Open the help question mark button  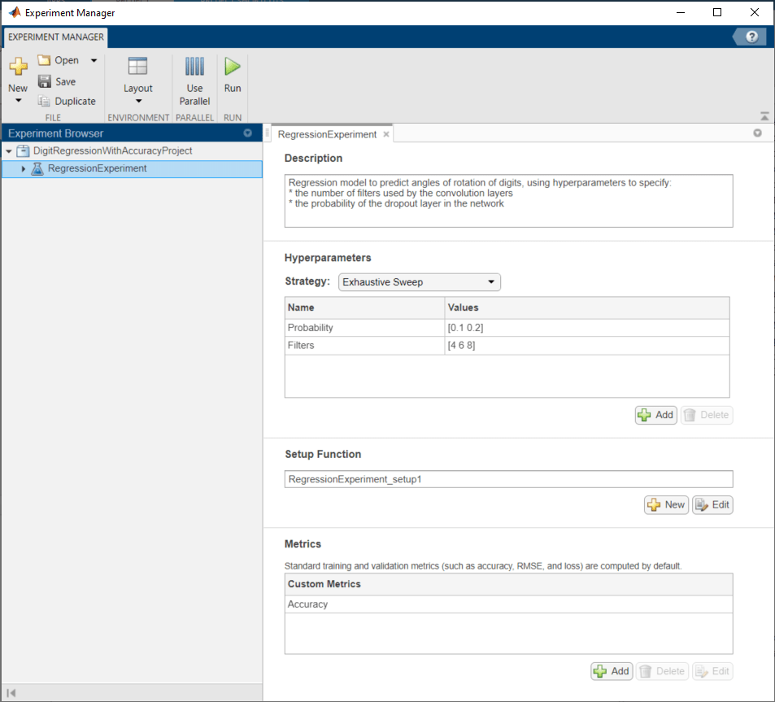pyautogui.click(x=751, y=37)
